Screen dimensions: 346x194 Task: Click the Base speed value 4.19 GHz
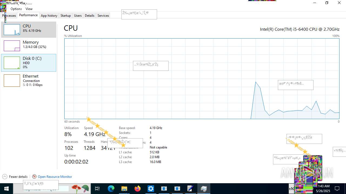[156, 128]
